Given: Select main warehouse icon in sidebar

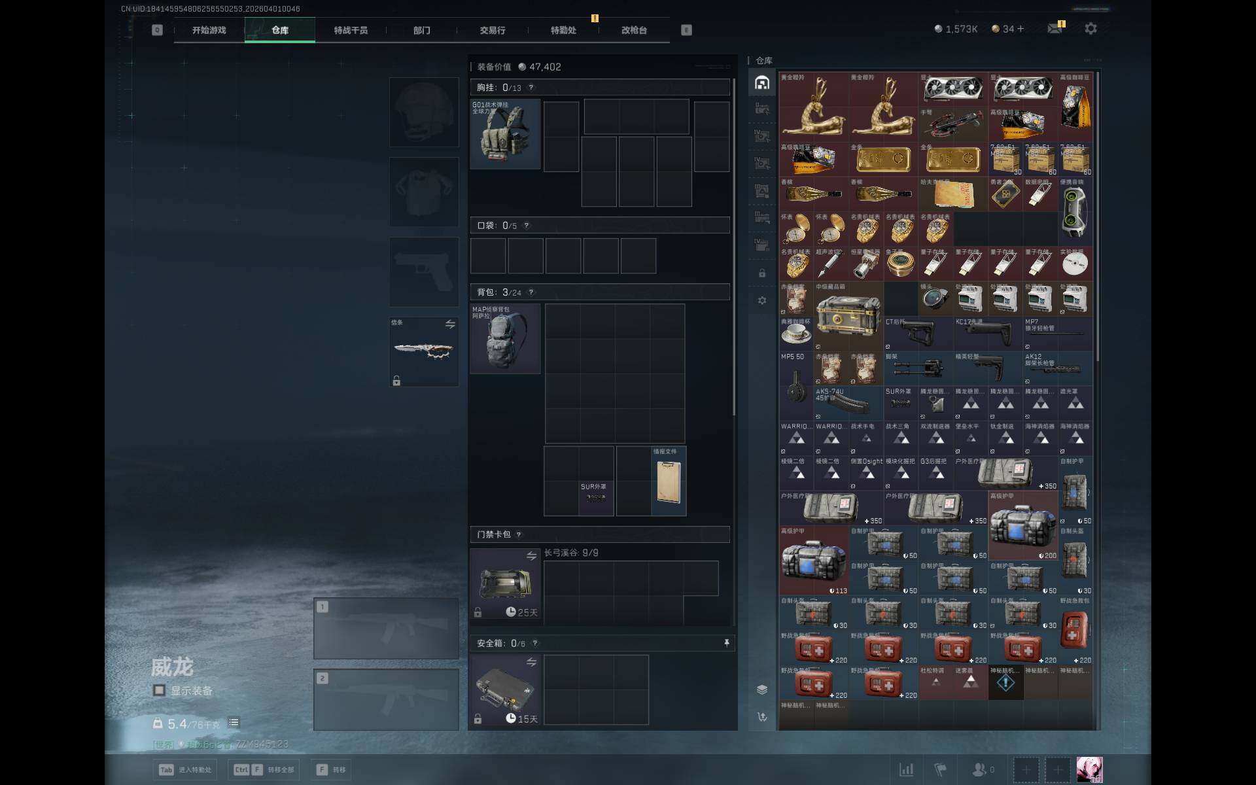Looking at the screenshot, I should click(x=761, y=83).
